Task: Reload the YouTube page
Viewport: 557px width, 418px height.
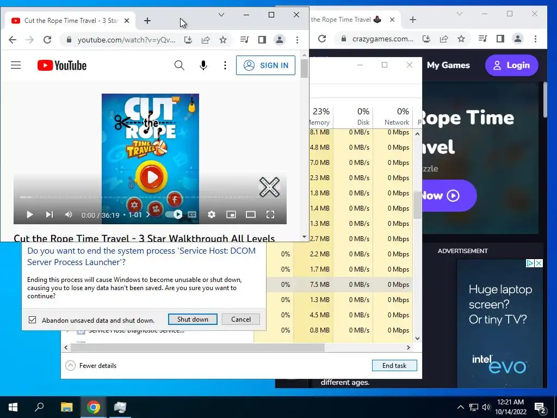Action: (47, 40)
